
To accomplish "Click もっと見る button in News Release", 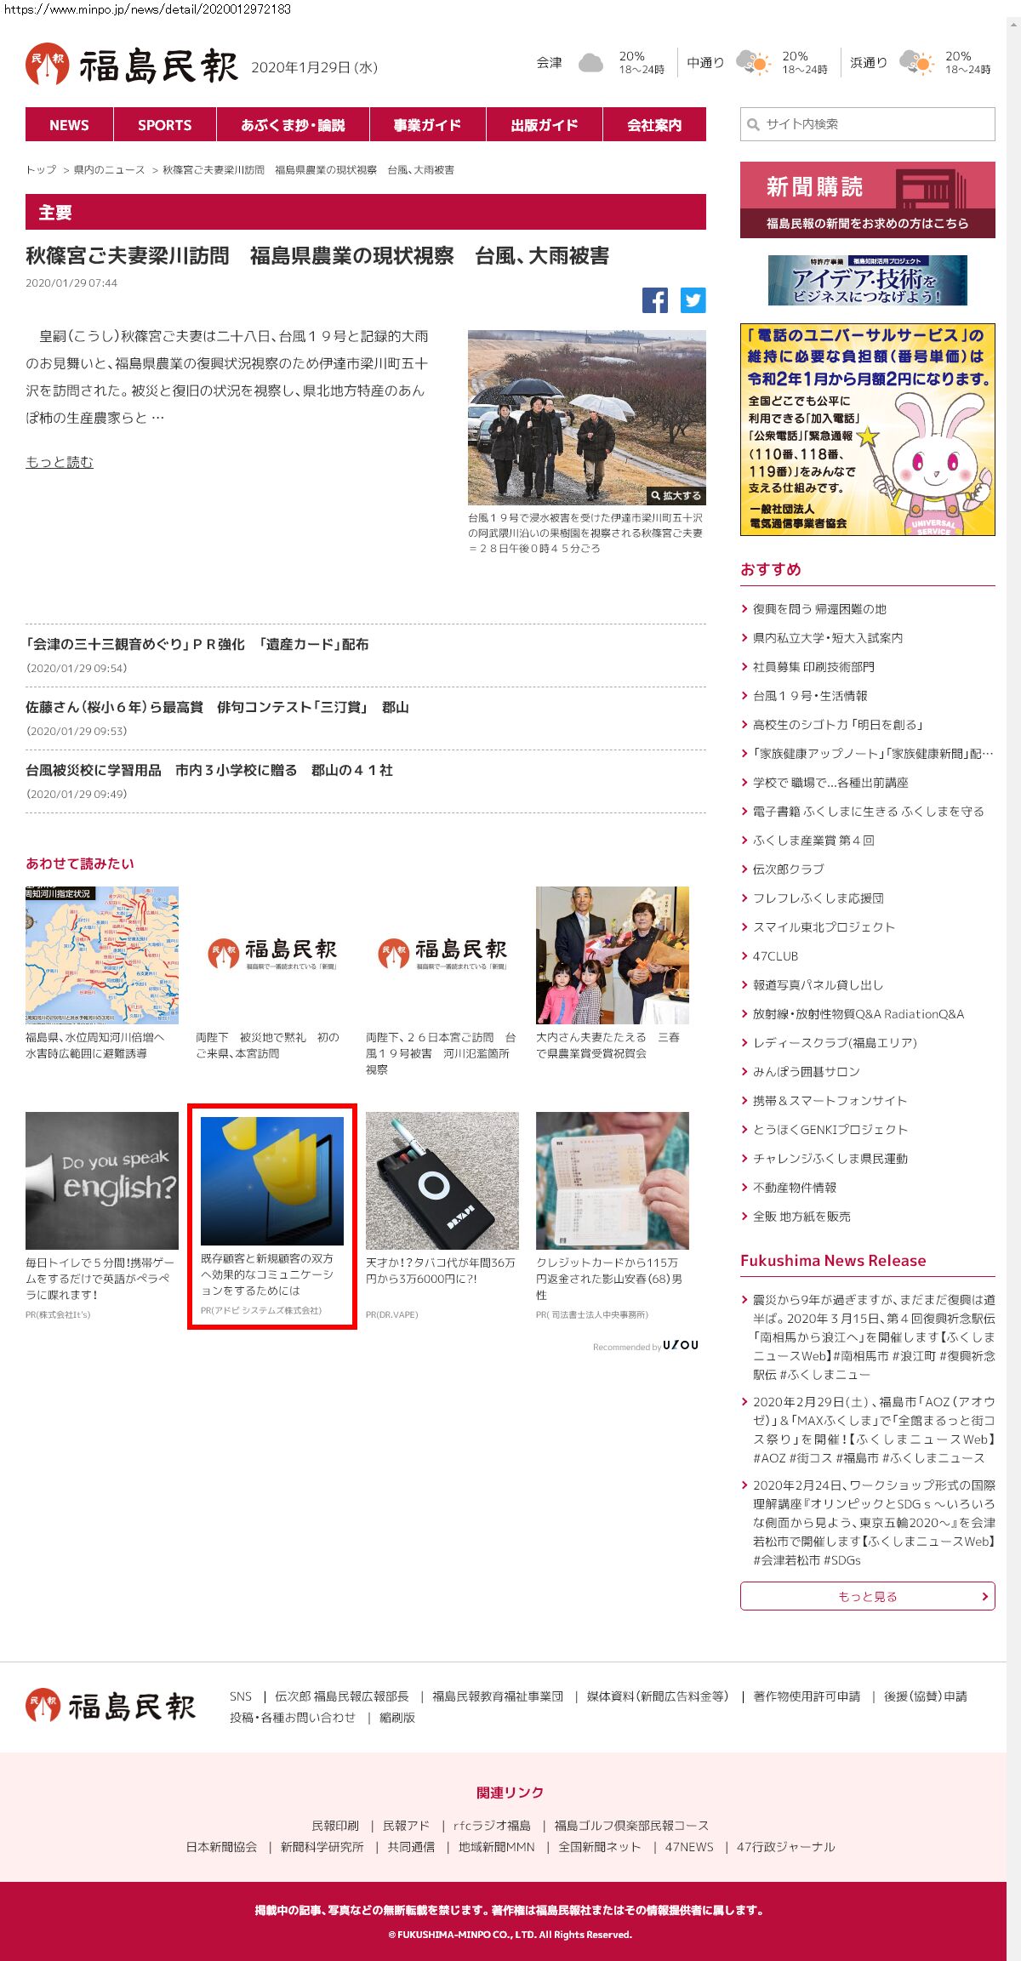I will coord(868,1596).
